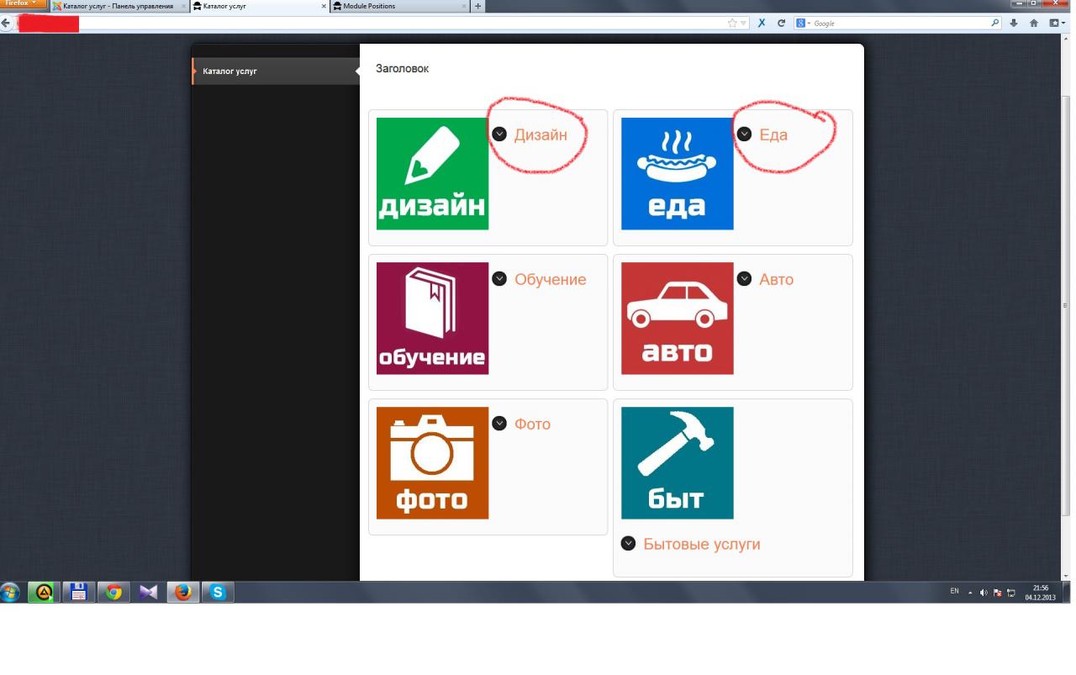Viewport: 1076px width, 675px height.
Task: Bookmark this page with the star icon
Action: tap(732, 24)
